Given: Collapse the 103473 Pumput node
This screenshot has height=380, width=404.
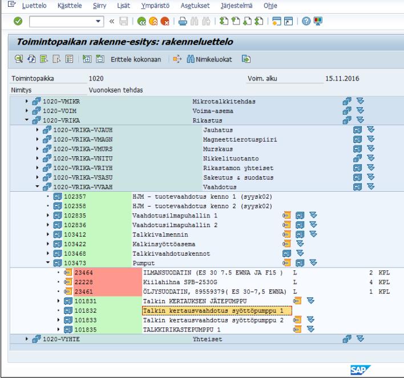Looking at the screenshot, I should coord(48,262).
